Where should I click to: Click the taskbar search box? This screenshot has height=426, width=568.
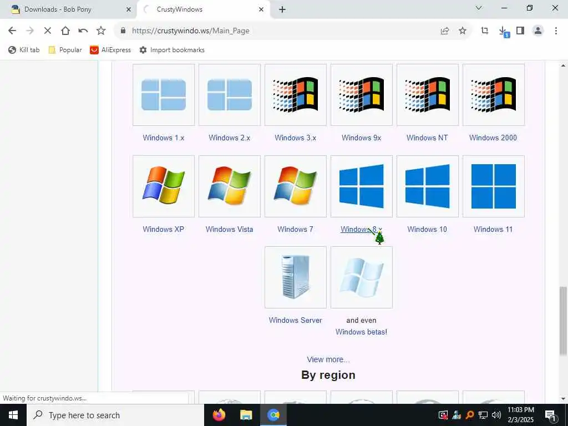(115, 415)
